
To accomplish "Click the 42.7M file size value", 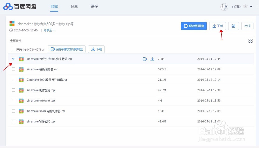I will [162, 90].
